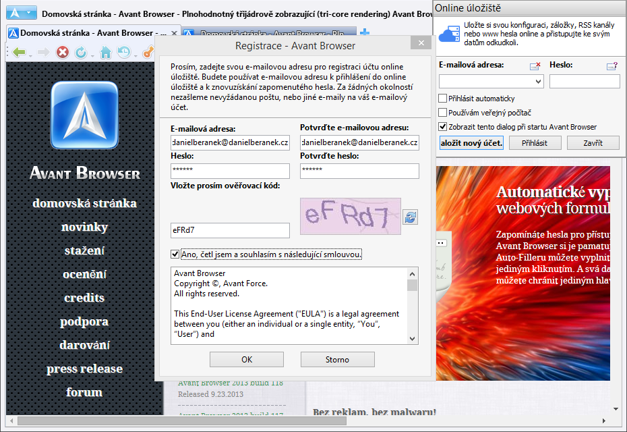The image size is (627, 432).
Task: Click the cloud storage icon in Online úložiště
Action: [450, 34]
